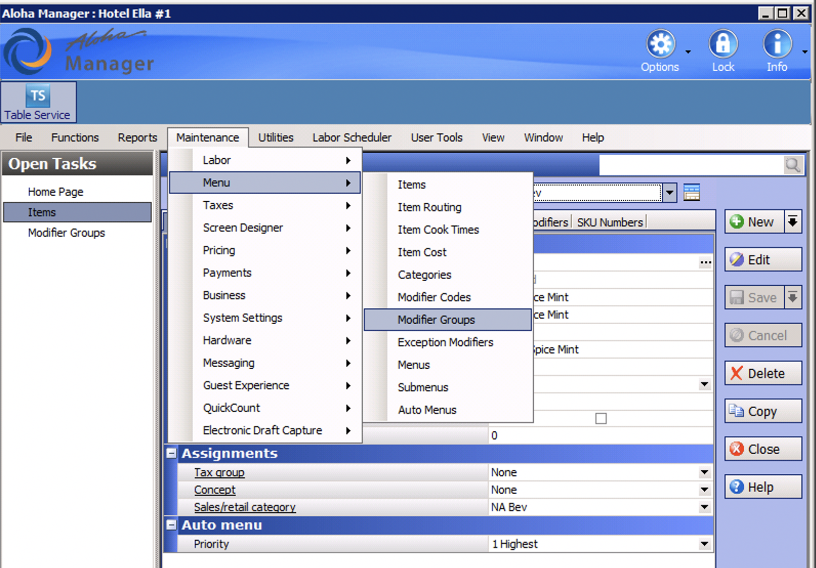Open the Functions menu

point(75,137)
